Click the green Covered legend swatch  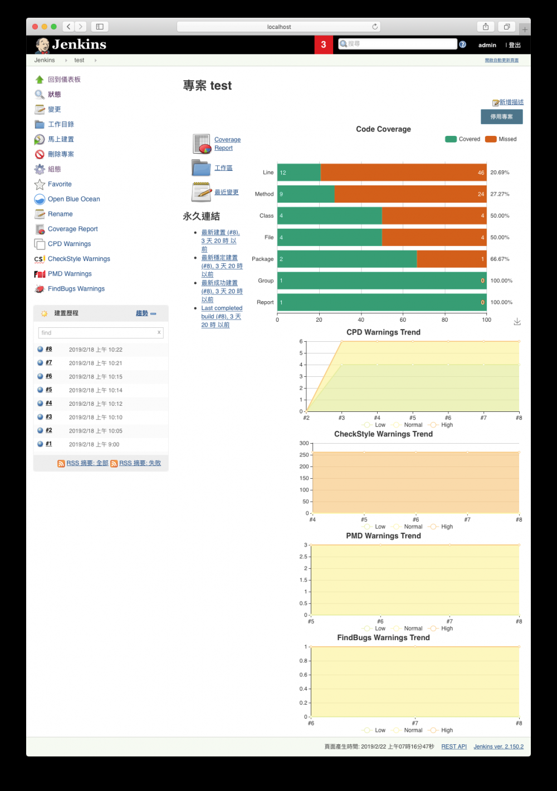coord(450,139)
